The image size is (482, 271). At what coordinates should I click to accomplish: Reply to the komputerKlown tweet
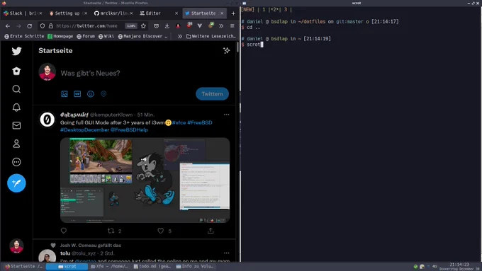64,231
